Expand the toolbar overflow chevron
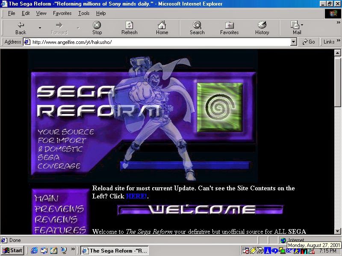The image size is (342, 256). (x=338, y=22)
